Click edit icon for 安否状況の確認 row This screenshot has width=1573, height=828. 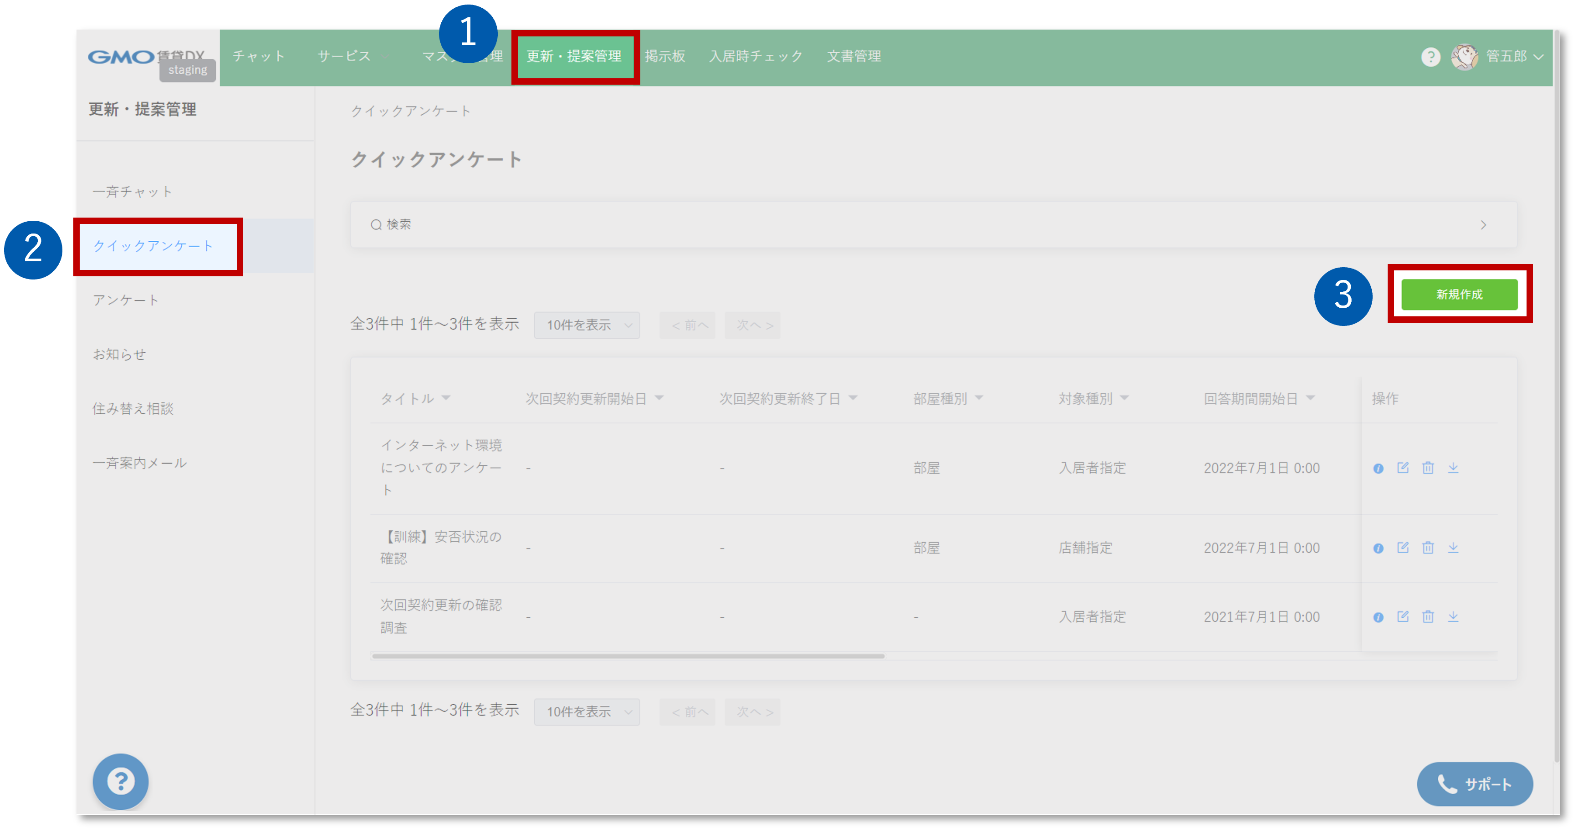pos(1403,547)
